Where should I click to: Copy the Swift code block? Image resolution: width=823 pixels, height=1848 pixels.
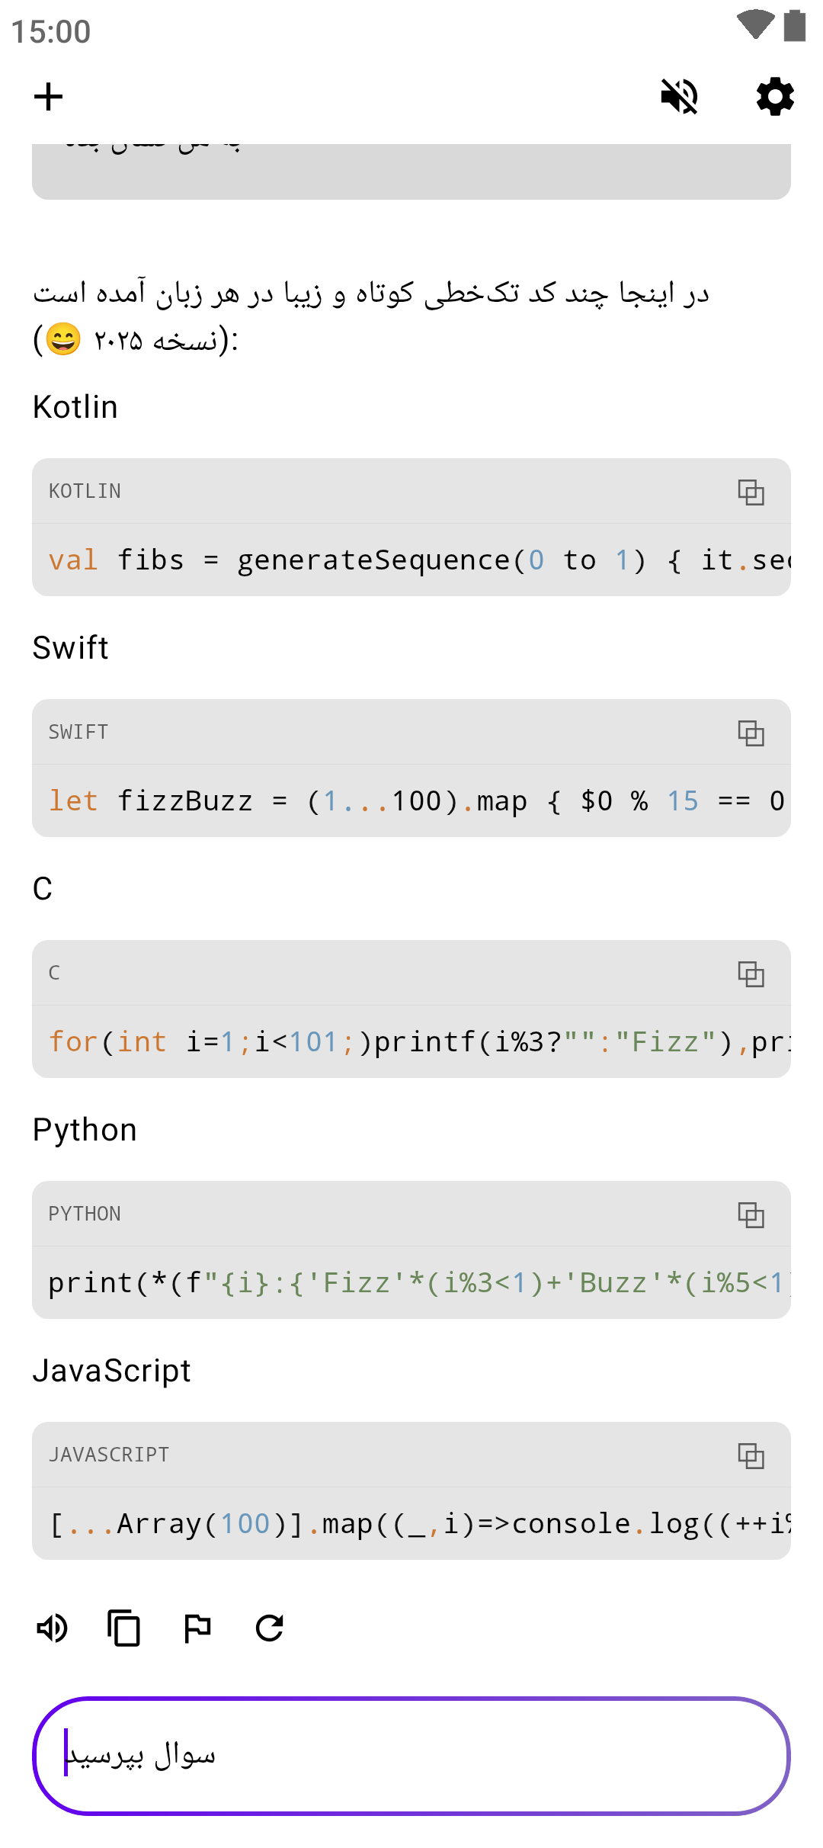[x=751, y=733]
